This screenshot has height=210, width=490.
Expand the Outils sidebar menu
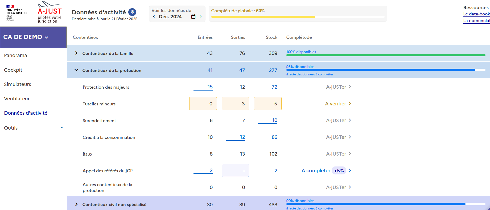point(61,128)
